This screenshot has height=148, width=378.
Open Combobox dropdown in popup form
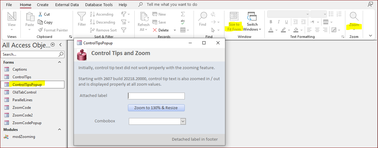click(x=183, y=121)
